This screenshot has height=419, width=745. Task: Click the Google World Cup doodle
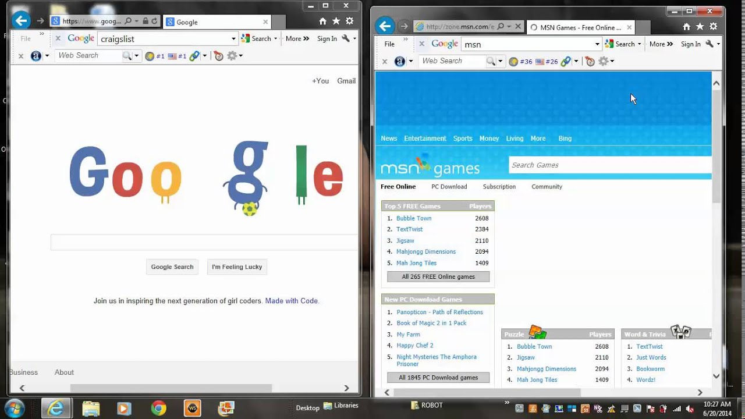pyautogui.click(x=207, y=177)
